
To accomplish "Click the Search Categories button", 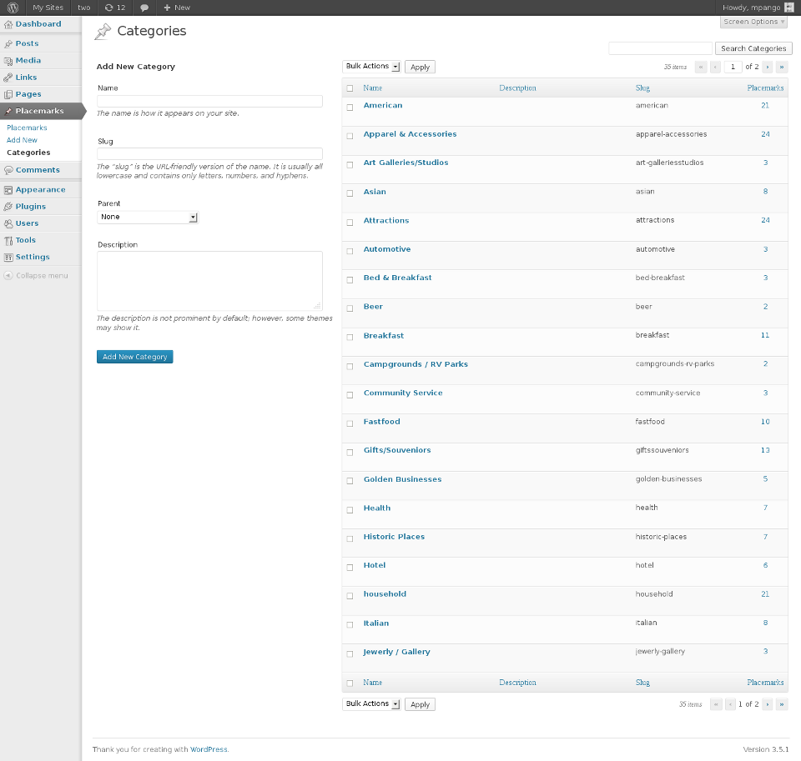I will tap(753, 48).
